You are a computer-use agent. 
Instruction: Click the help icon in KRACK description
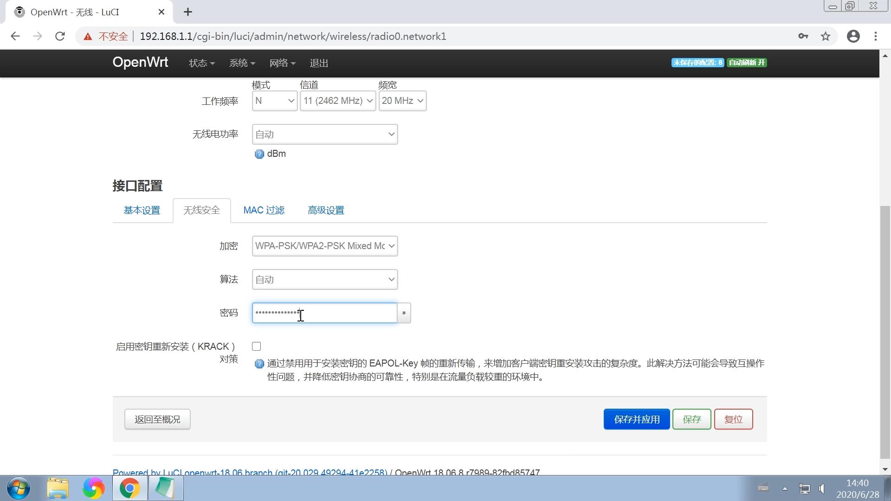[x=259, y=364]
